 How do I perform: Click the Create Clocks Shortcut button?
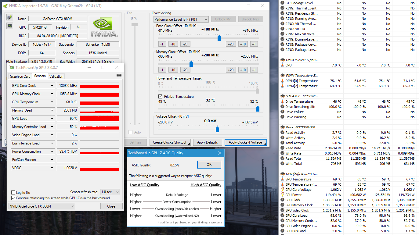point(170,142)
